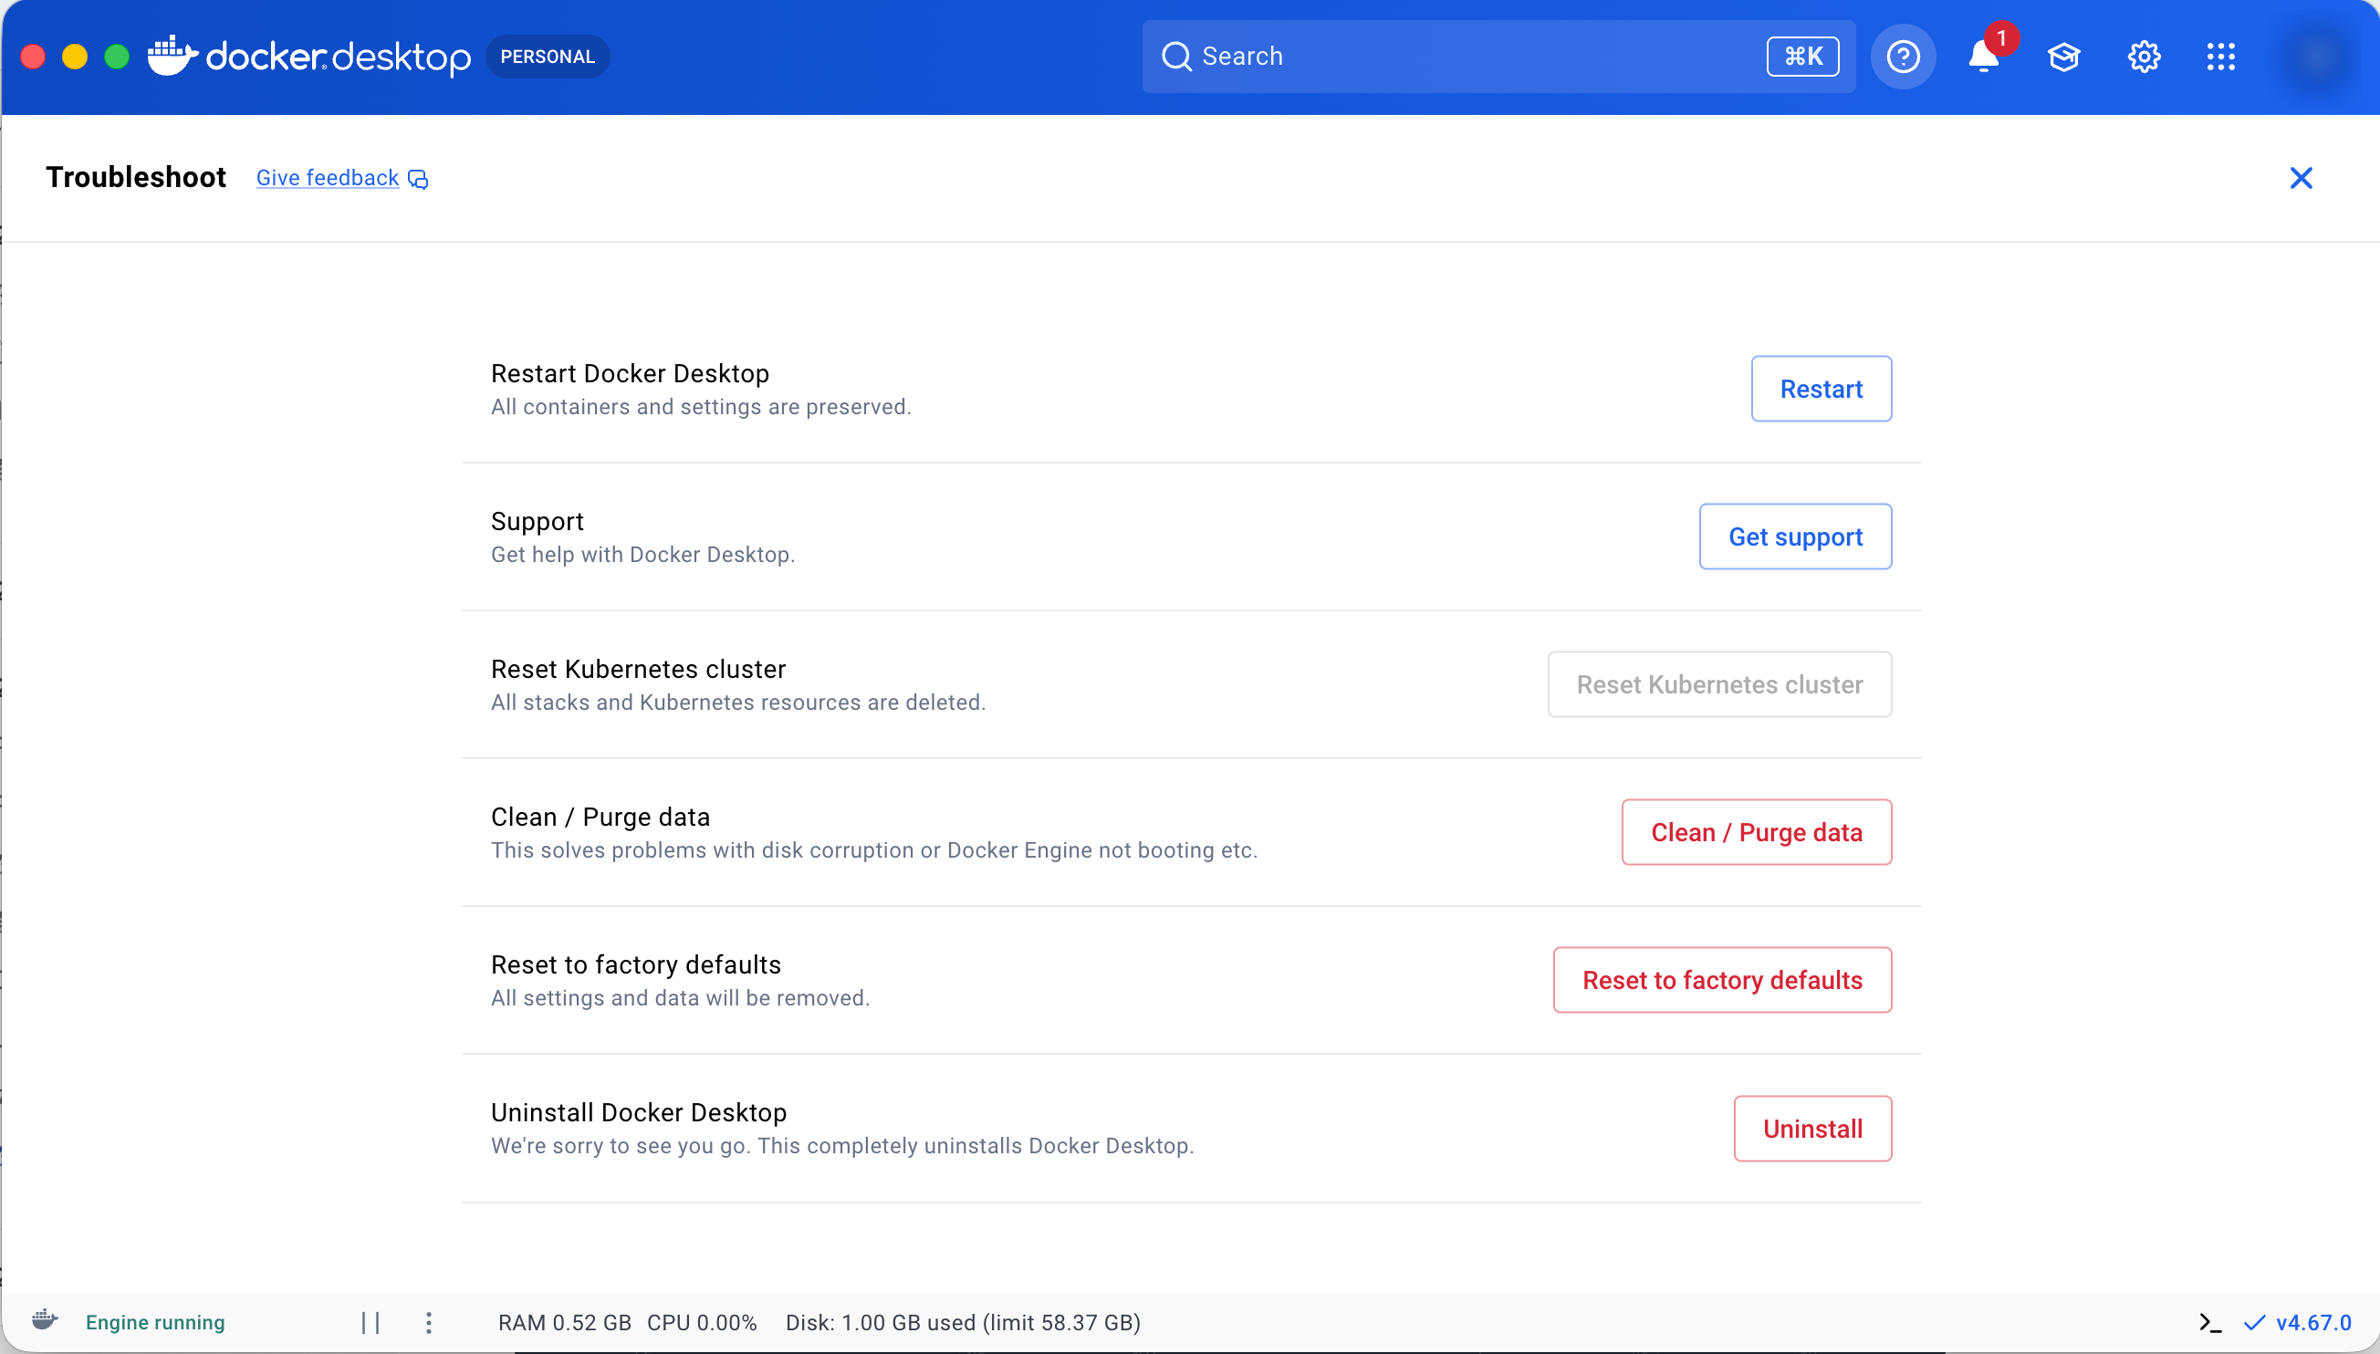Open Settings gear icon

point(2144,57)
